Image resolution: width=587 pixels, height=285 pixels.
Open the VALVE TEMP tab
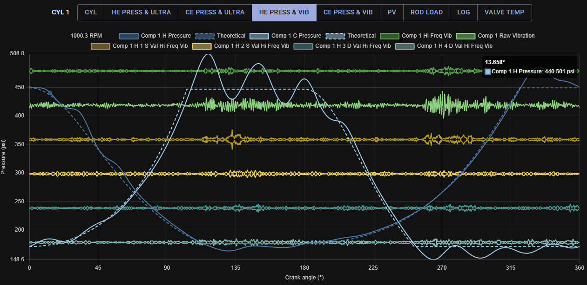click(x=504, y=13)
